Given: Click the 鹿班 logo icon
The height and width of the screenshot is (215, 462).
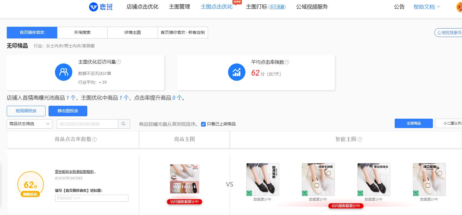Looking at the screenshot, I should [x=93, y=7].
